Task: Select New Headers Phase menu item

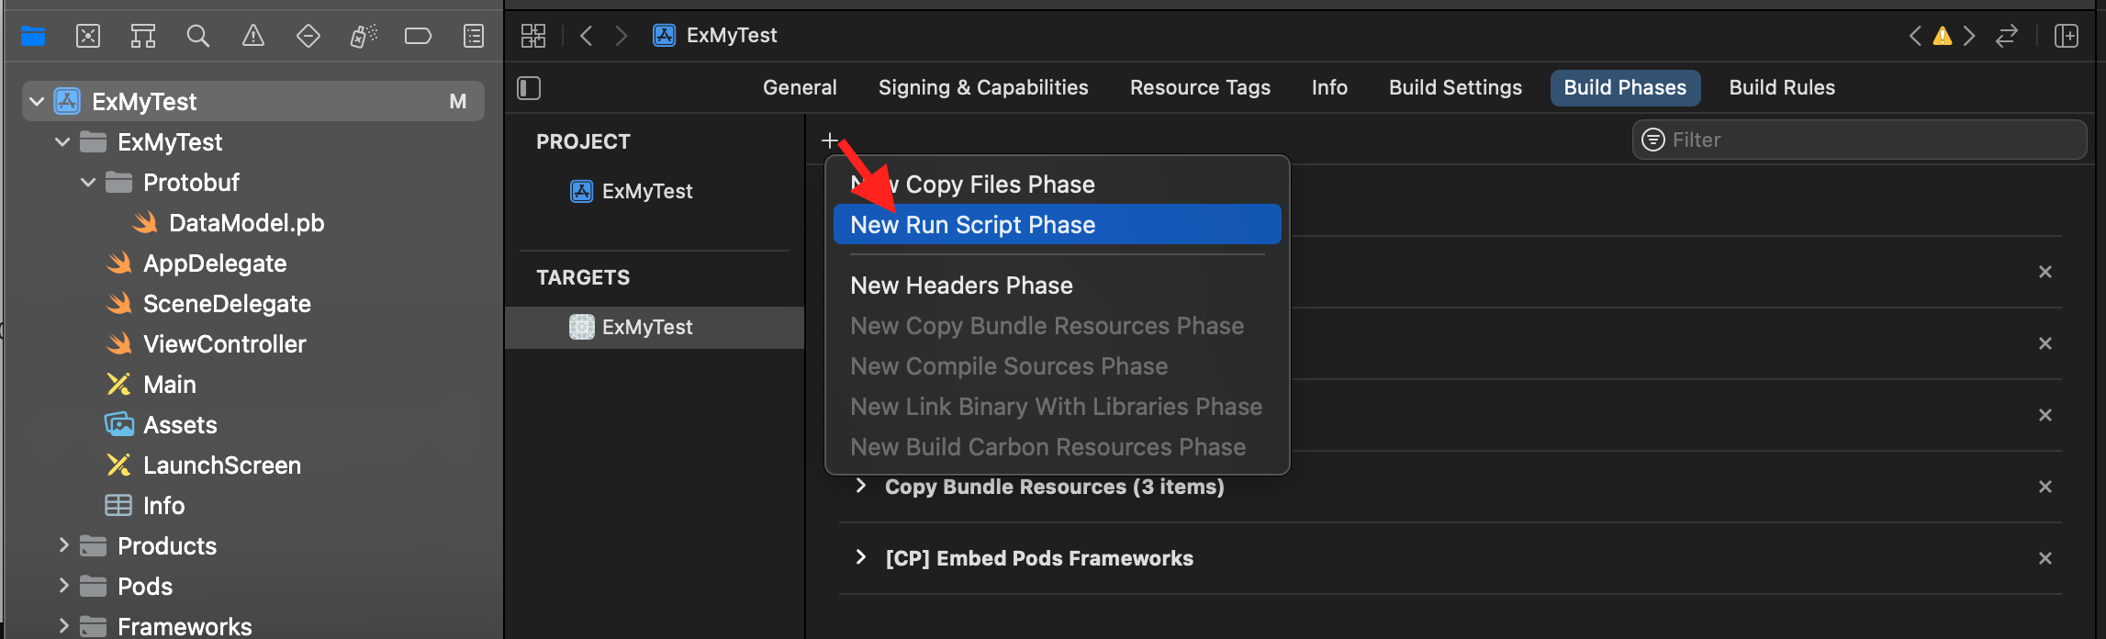Action: (x=961, y=286)
